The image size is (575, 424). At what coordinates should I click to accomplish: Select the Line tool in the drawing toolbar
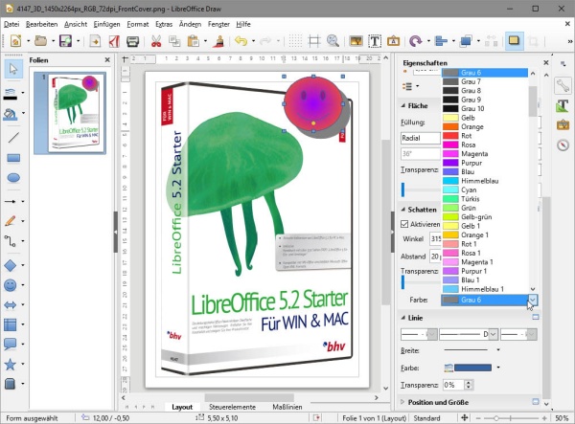[13, 138]
